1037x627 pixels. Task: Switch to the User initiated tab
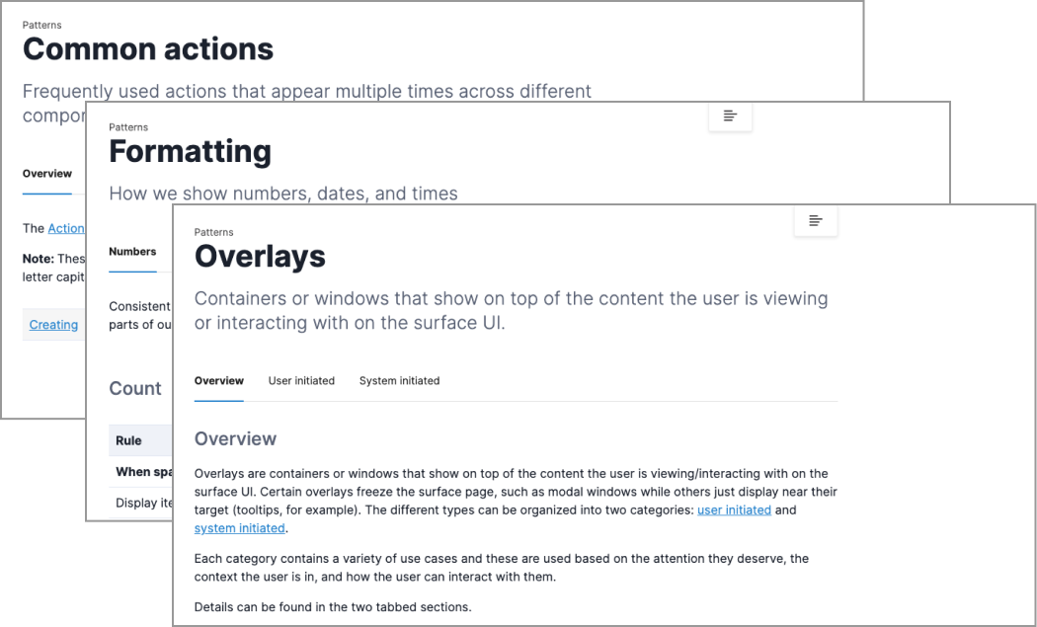[301, 381]
